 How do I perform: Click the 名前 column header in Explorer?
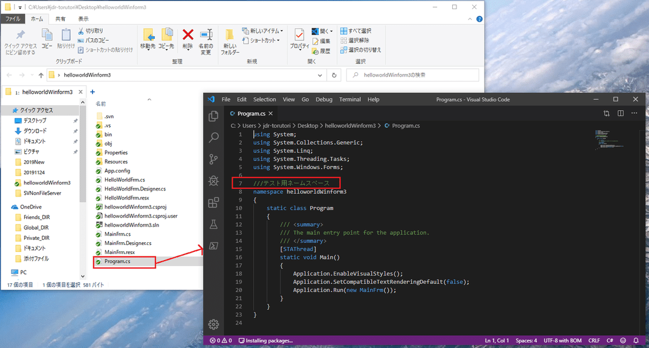coord(101,103)
